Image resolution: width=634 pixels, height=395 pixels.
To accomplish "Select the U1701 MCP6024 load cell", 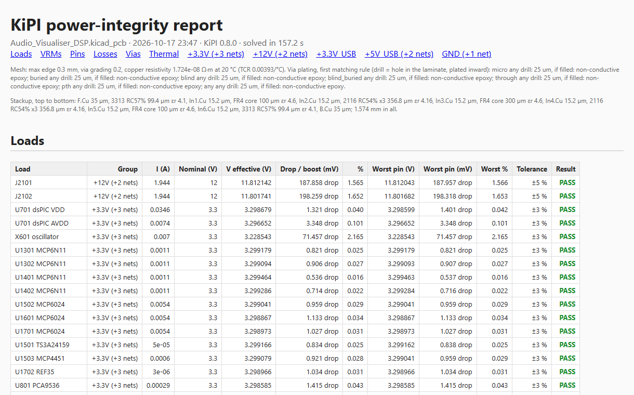I will point(49,331).
